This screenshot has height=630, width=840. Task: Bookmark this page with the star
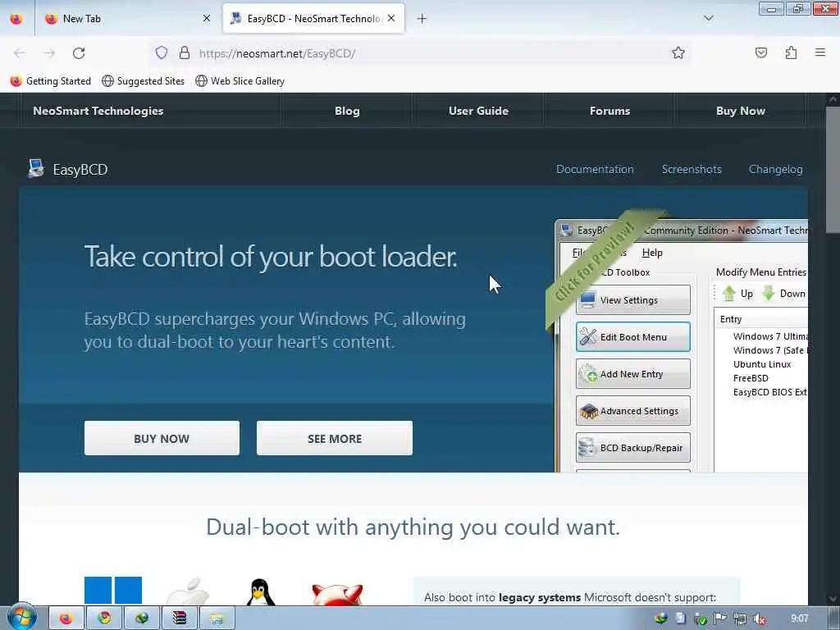click(678, 52)
